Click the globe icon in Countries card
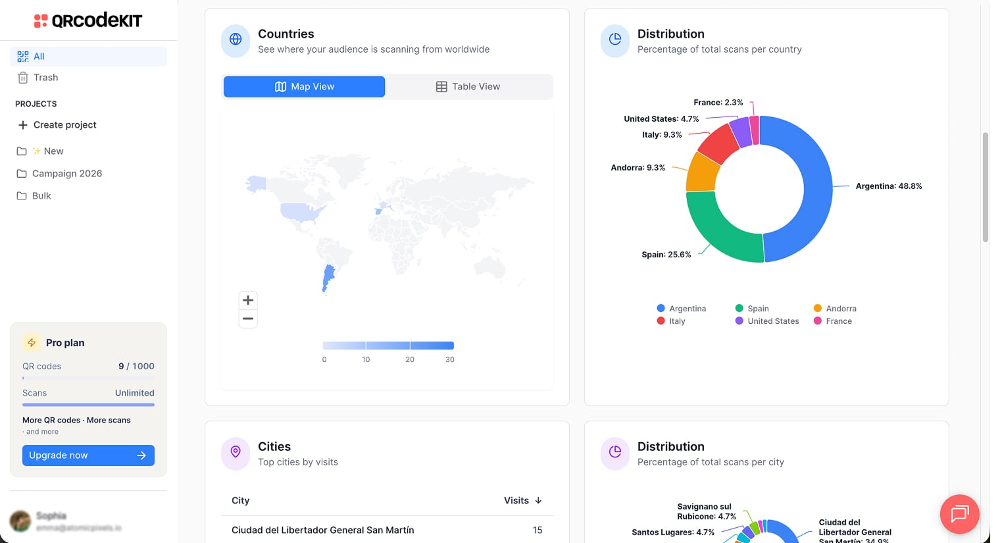The width and height of the screenshot is (1000, 543). pyautogui.click(x=236, y=39)
